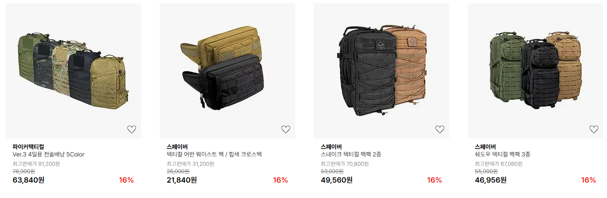Click the 49,560원 sale price
Viewport: 607px width, 198px height.
click(337, 180)
